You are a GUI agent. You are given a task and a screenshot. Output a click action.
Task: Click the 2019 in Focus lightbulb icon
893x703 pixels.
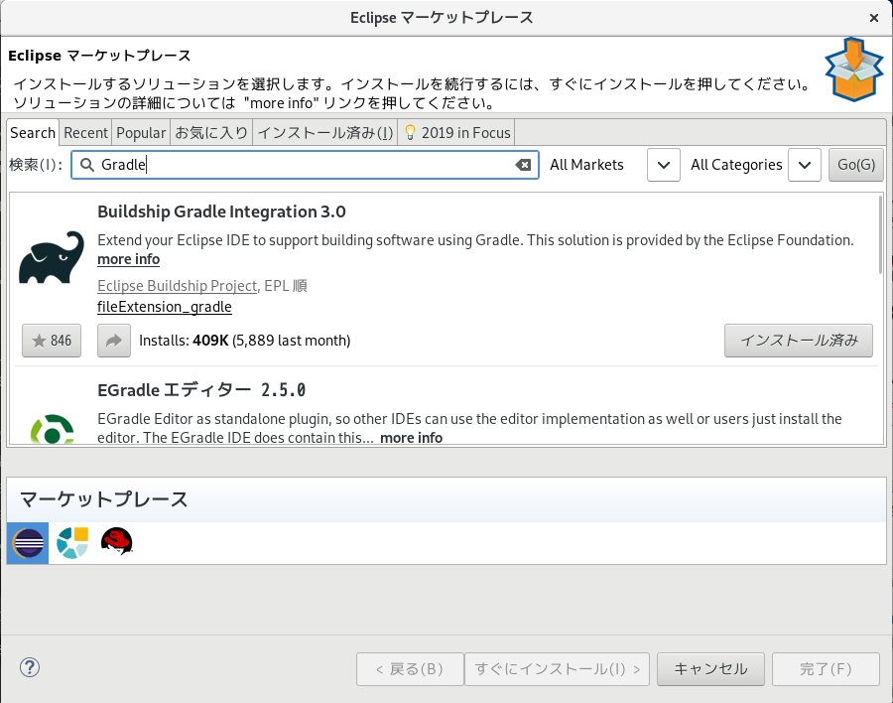tap(410, 133)
